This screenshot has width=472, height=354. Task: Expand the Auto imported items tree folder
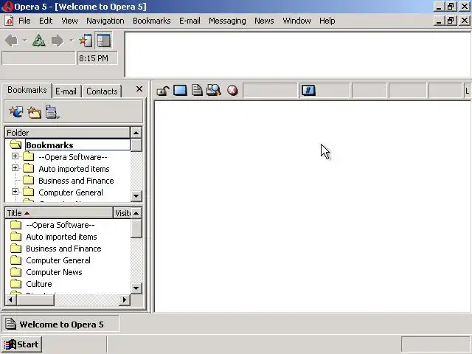pyautogui.click(x=15, y=167)
